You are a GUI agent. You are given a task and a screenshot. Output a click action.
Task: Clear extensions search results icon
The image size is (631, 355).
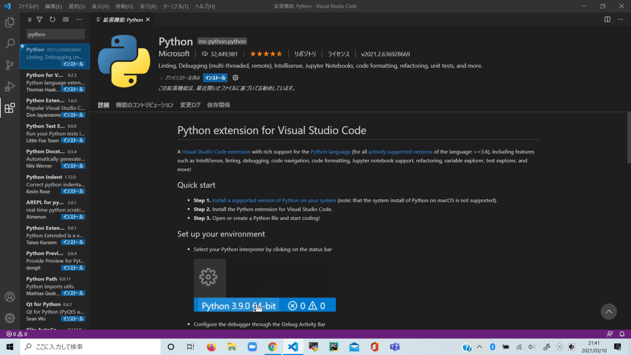pyautogui.click(x=66, y=19)
